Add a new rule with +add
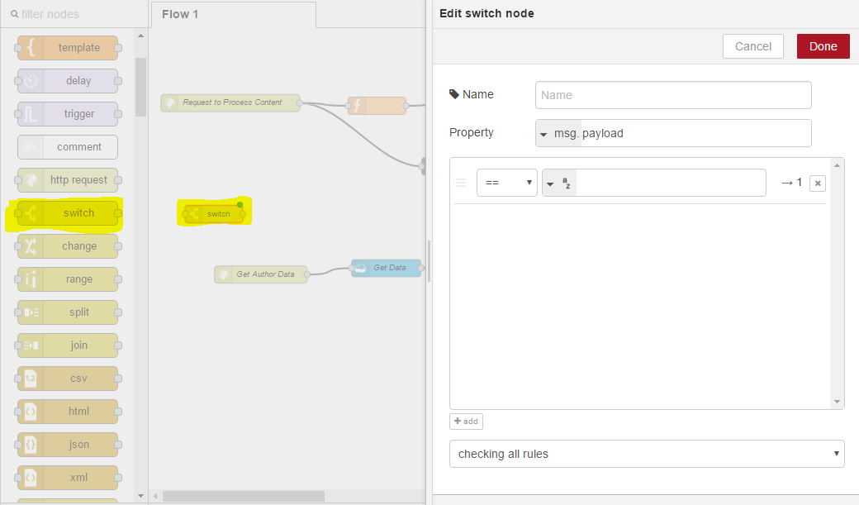Image resolution: width=859 pixels, height=505 pixels. (x=466, y=421)
